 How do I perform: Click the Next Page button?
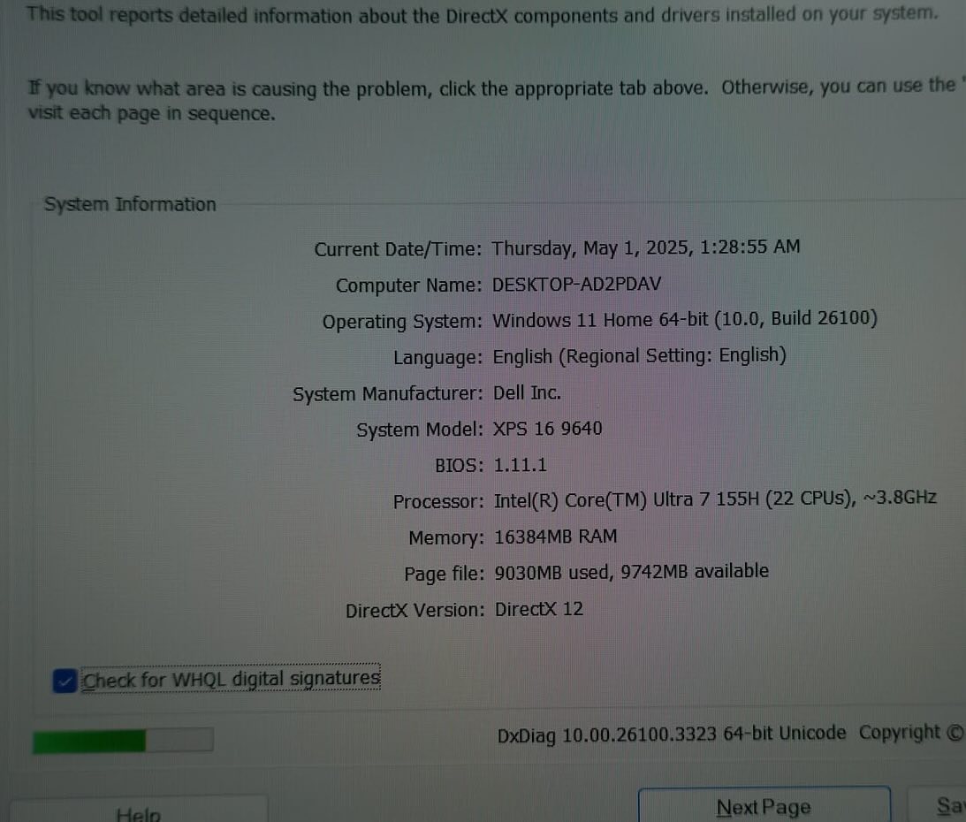tap(764, 807)
